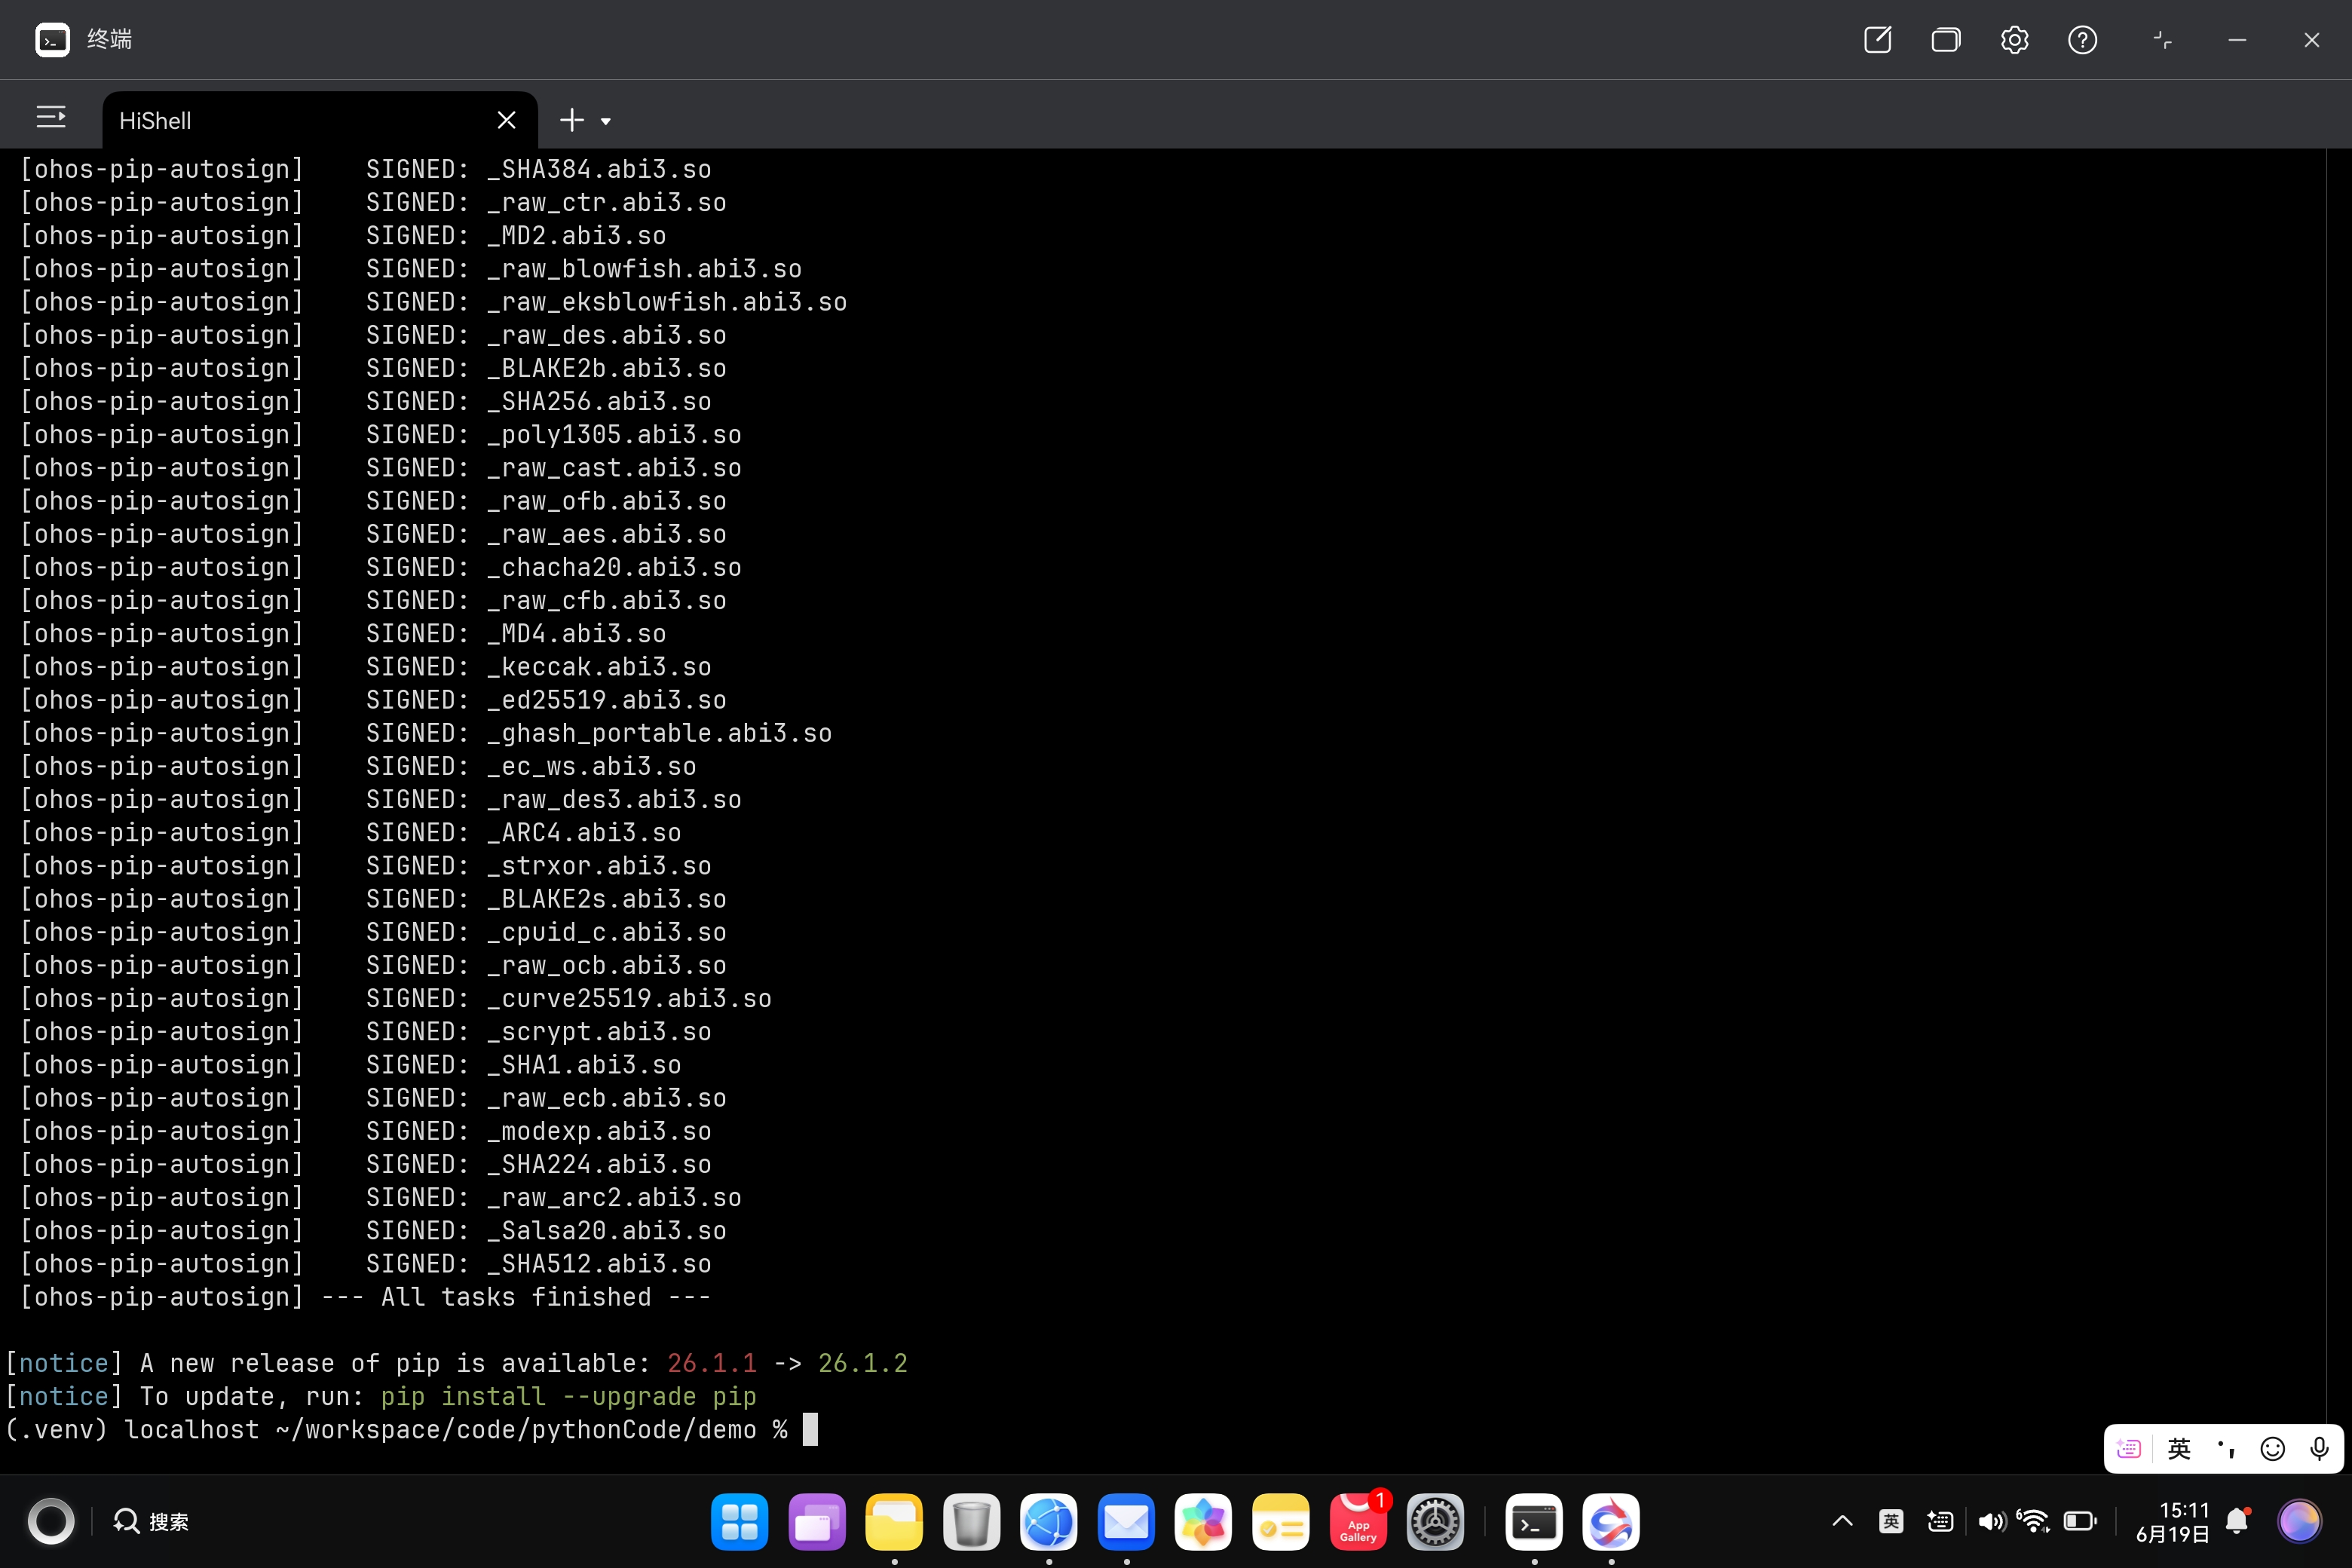Open emoji picker in IME bar
The height and width of the screenshot is (1568, 2352).
[2273, 1448]
